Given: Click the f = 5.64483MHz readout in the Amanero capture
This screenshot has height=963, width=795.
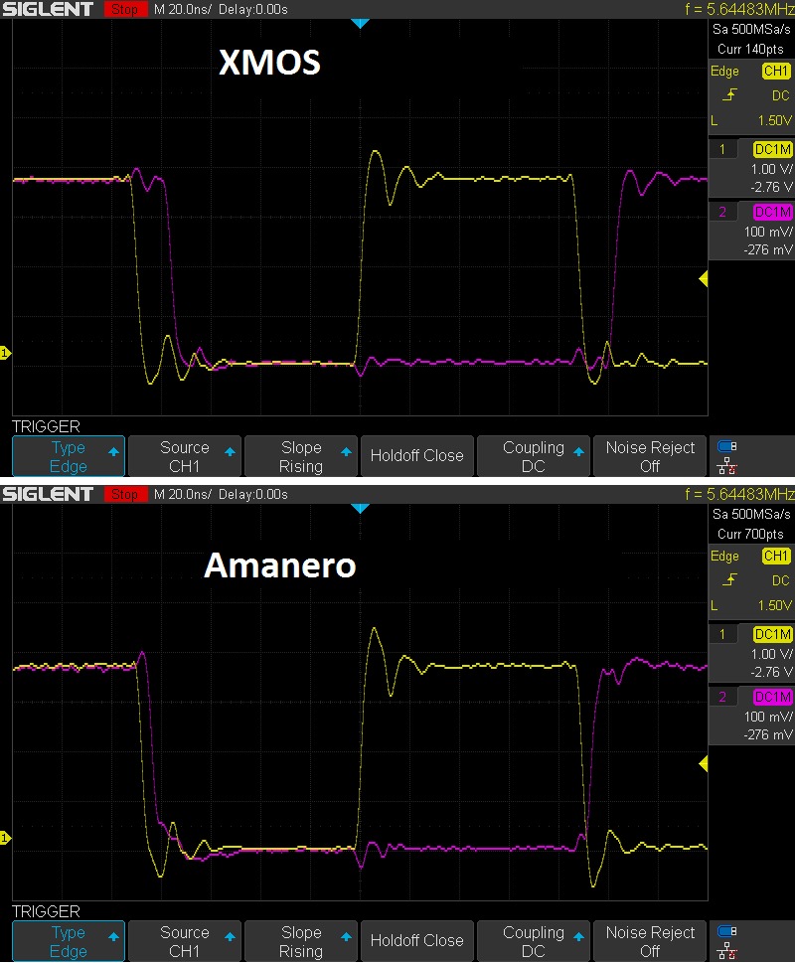Looking at the screenshot, I should (x=739, y=494).
